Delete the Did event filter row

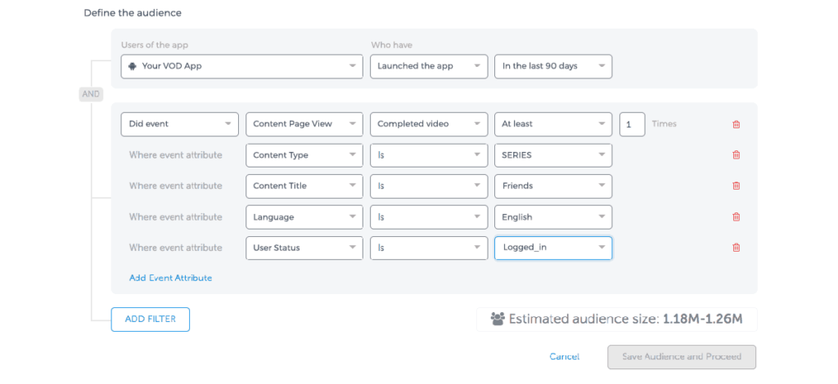click(736, 124)
